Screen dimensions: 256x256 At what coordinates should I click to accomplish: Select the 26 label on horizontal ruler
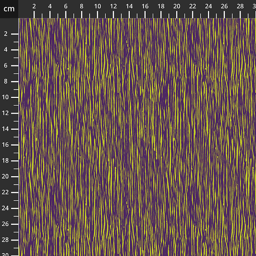pyautogui.click(x=225, y=7)
